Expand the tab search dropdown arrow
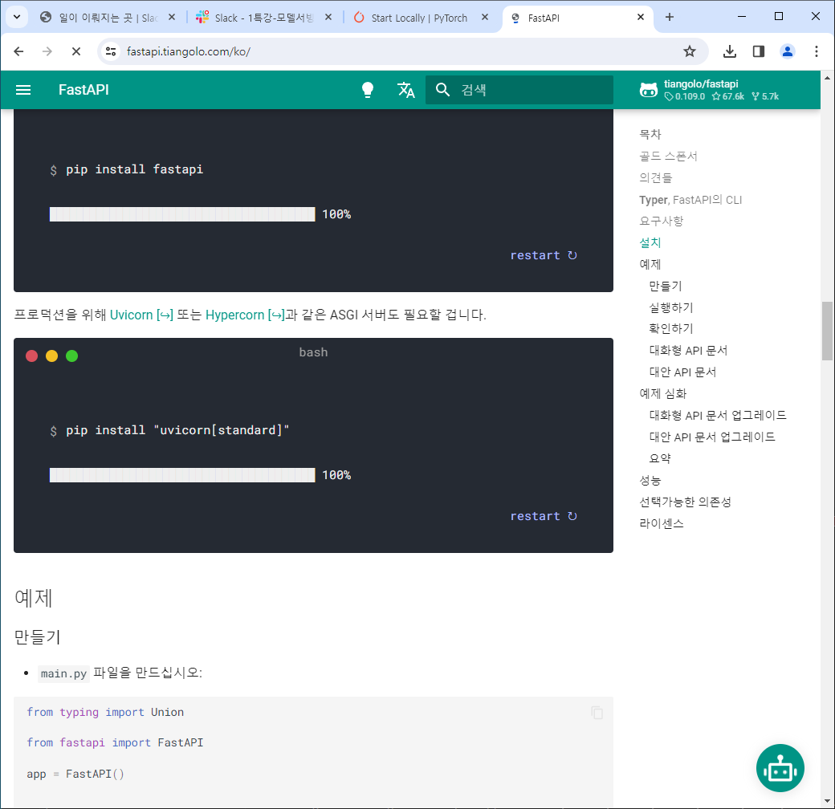 coord(17,17)
